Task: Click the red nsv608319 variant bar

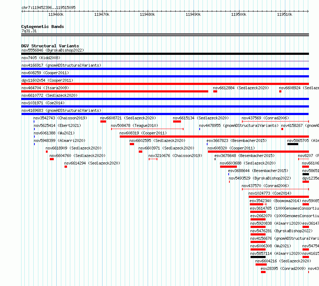Action: [x=214, y=137]
